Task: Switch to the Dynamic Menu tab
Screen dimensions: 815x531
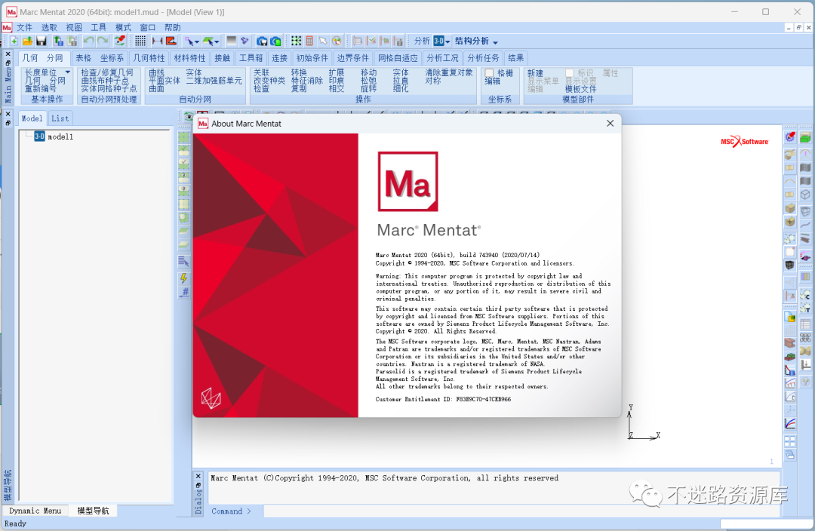Action: pyautogui.click(x=35, y=511)
